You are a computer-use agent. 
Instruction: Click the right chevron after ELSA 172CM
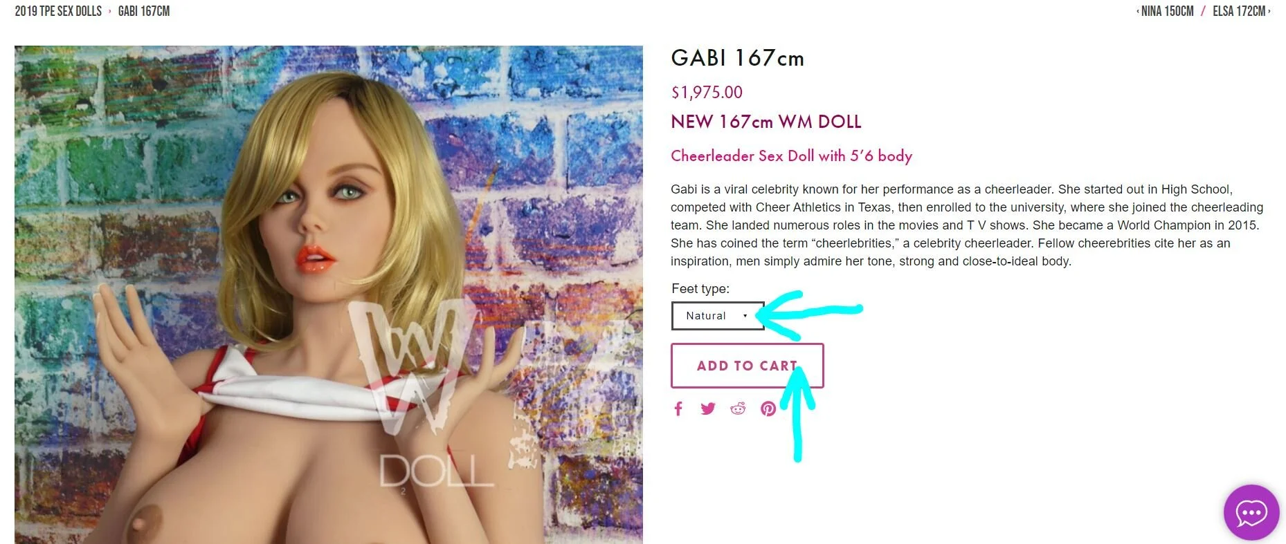(1269, 11)
